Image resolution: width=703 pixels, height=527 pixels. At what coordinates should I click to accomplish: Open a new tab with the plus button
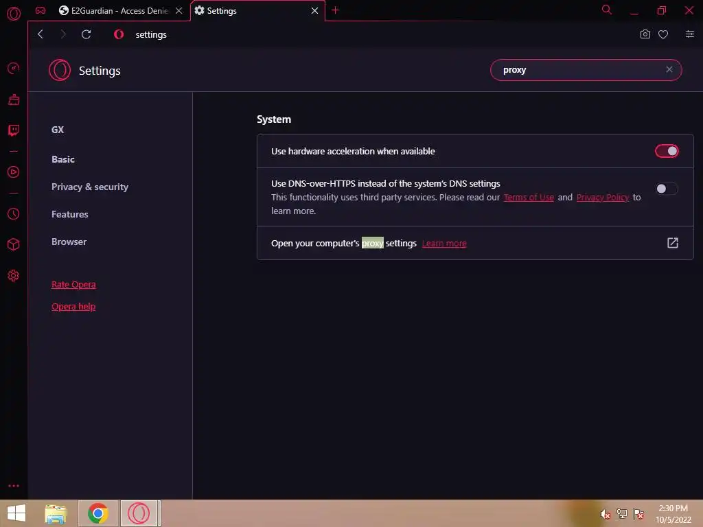(335, 10)
